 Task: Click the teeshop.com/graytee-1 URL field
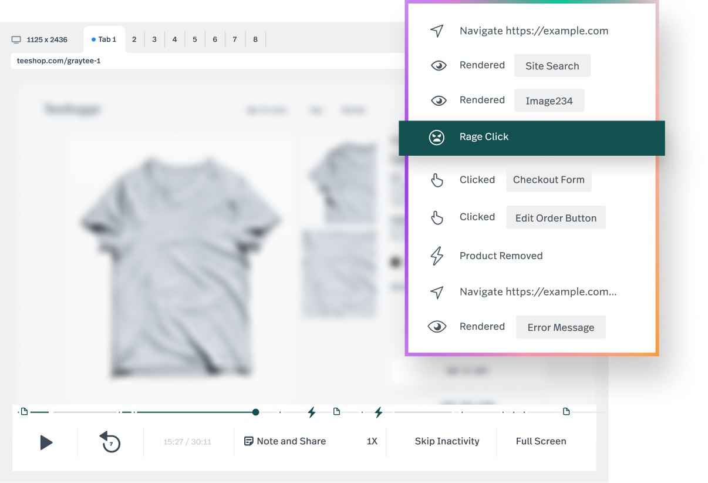(208, 61)
